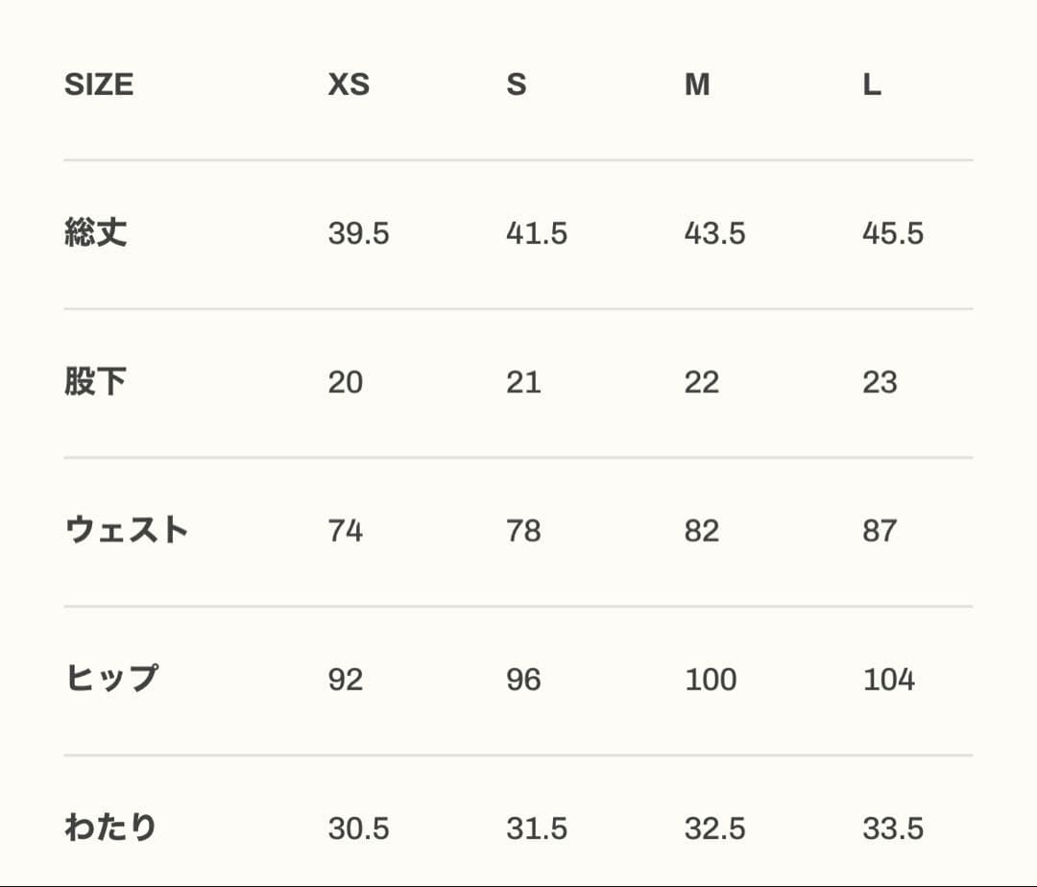
Task: Click the waist value 74
Action: (x=346, y=531)
